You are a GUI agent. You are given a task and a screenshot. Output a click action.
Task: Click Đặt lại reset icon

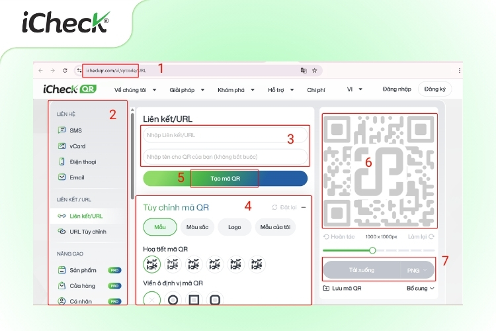pyautogui.click(x=274, y=207)
